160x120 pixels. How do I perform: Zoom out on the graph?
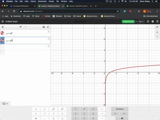[157, 36]
